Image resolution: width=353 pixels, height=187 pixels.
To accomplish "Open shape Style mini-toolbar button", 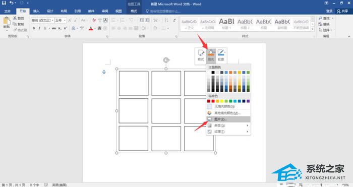I will point(201,55).
